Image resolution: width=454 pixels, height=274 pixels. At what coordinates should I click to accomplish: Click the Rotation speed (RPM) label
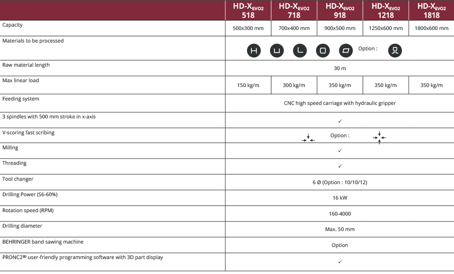click(x=28, y=211)
